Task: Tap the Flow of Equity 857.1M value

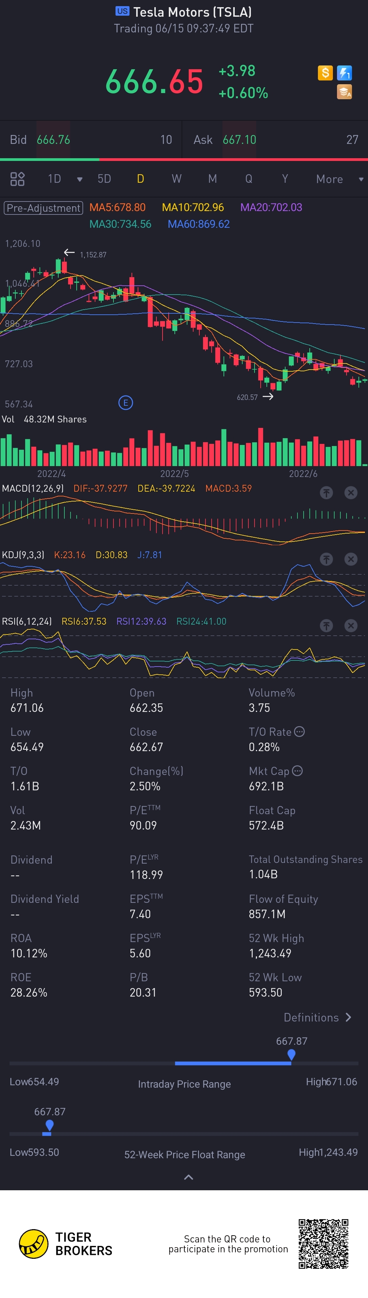Action: (x=267, y=914)
